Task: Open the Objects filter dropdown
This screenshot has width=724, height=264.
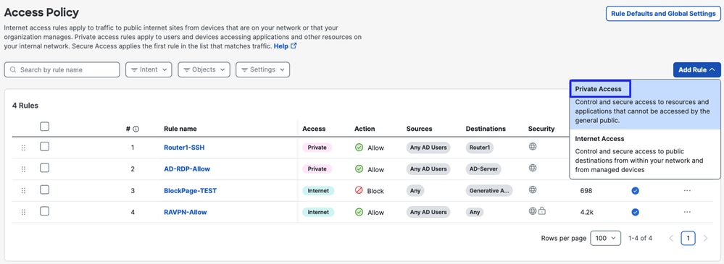Action: coord(204,69)
